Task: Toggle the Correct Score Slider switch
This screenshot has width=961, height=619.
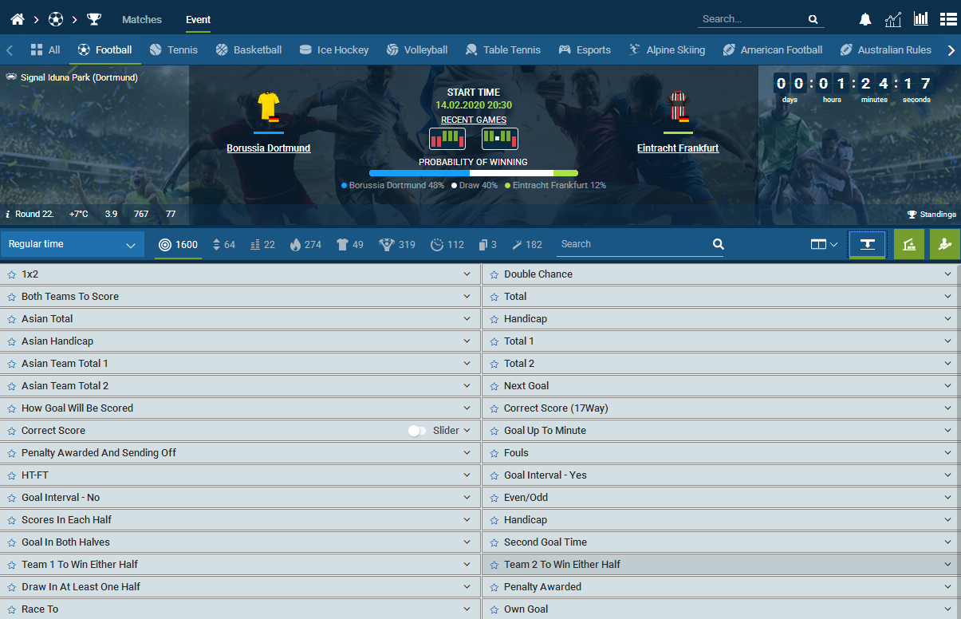Action: (x=416, y=431)
